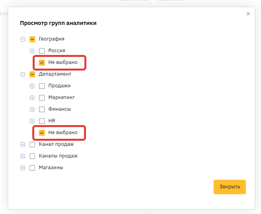Viewport: 261px width, 214px height.
Task: Uncheck Не выбрано under География
Action: [42, 62]
